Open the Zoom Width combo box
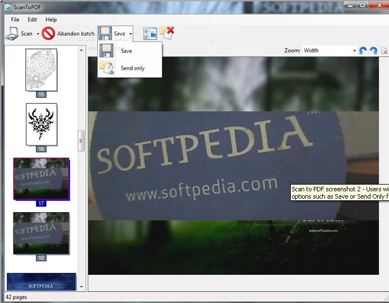The image size is (389, 303). (329, 50)
